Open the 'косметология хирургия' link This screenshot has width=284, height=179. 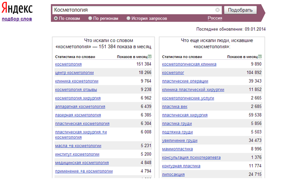[x=78, y=98]
